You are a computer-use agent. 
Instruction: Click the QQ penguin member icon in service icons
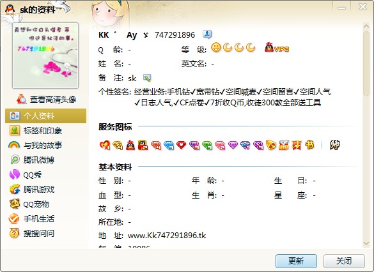click(x=130, y=145)
